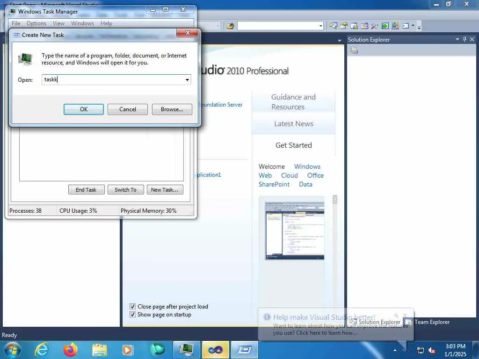479x359 pixels.
Task: Open the SharePoint link on Start Page
Action: tap(274, 184)
